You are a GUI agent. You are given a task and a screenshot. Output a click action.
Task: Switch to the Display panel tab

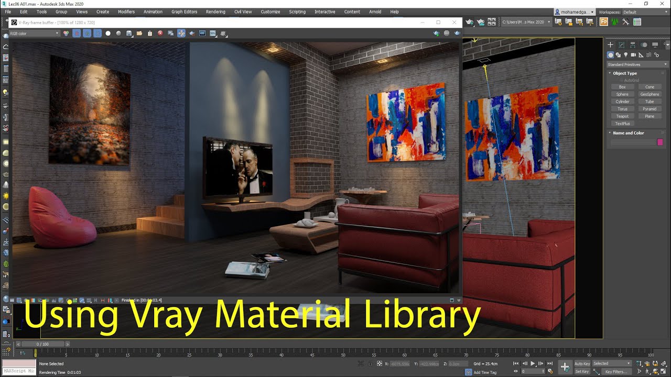[655, 45]
